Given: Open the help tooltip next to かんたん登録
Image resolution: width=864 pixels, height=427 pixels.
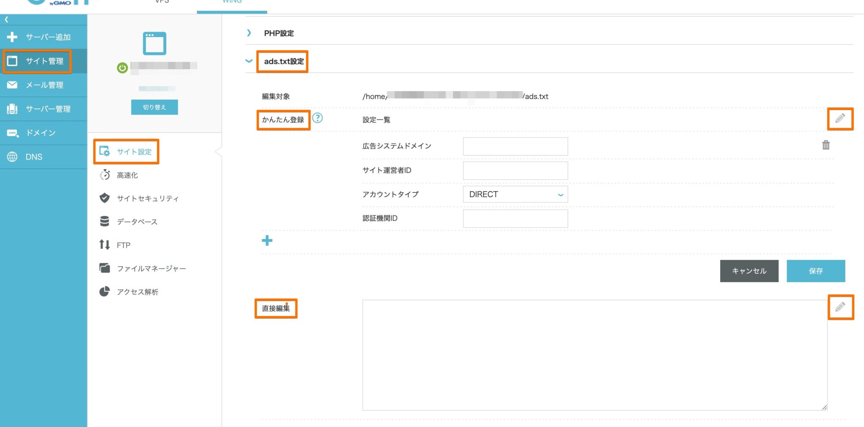Looking at the screenshot, I should (318, 118).
